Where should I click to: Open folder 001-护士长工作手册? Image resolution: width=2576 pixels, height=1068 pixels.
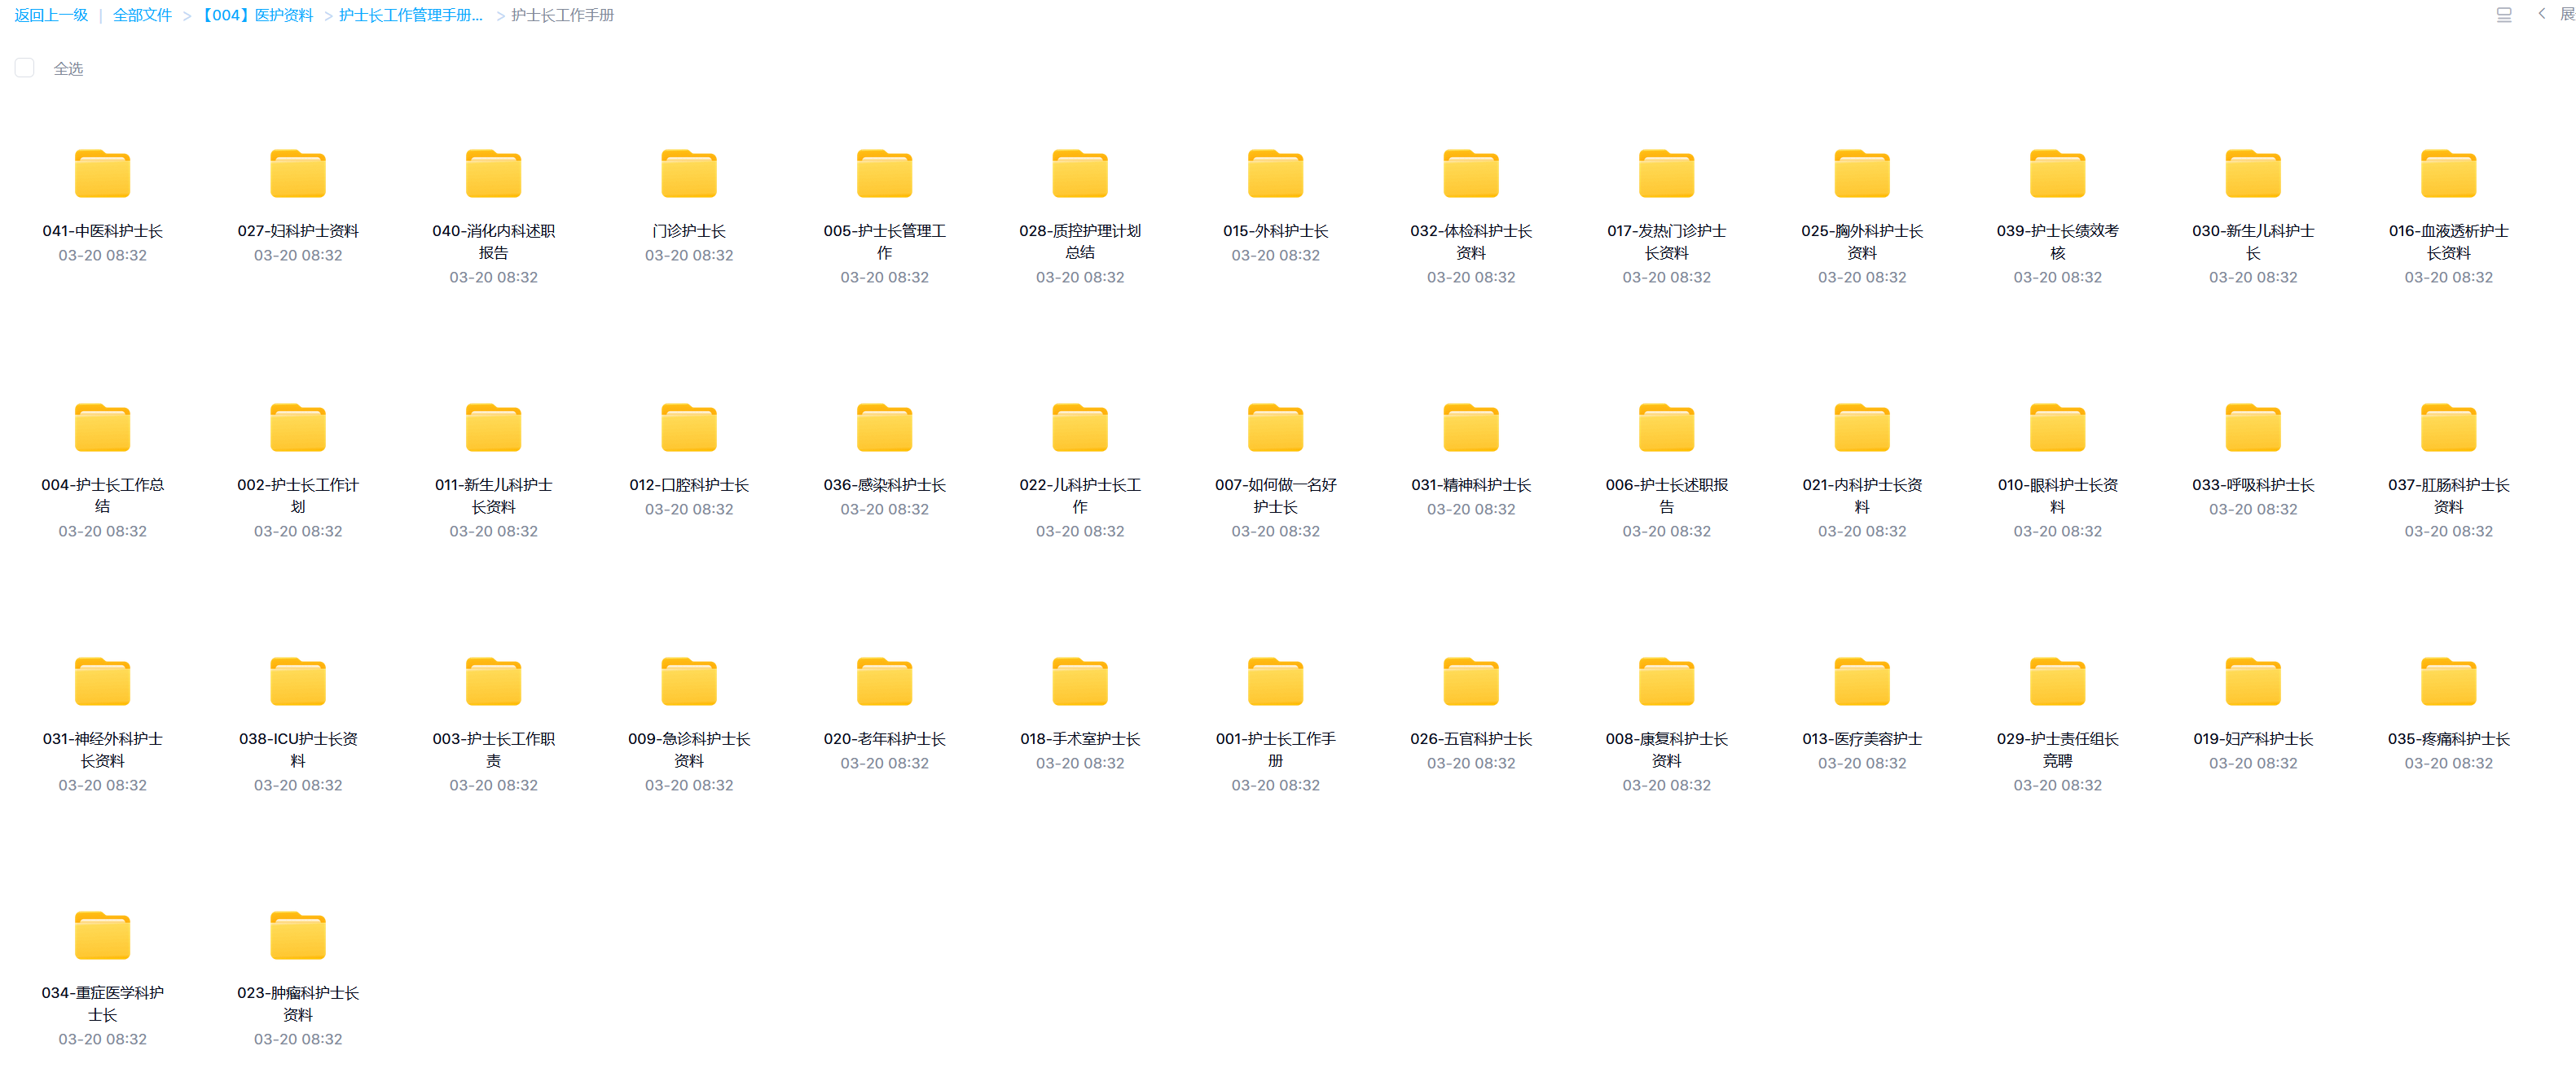tap(1275, 683)
